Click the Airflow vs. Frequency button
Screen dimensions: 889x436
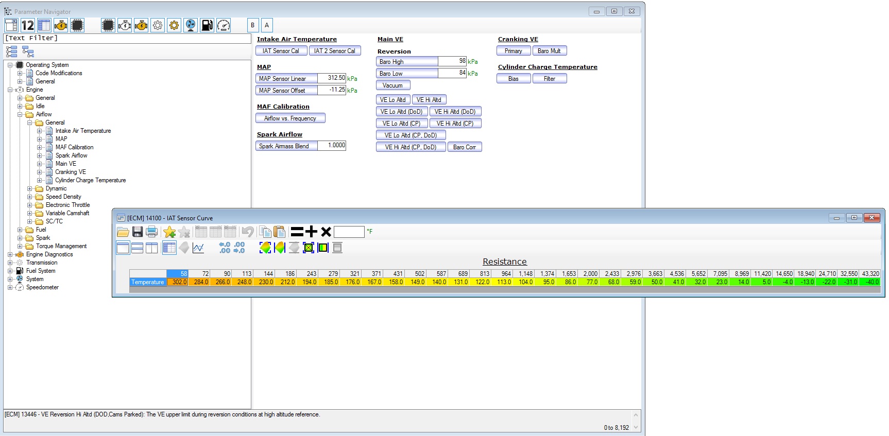point(290,118)
